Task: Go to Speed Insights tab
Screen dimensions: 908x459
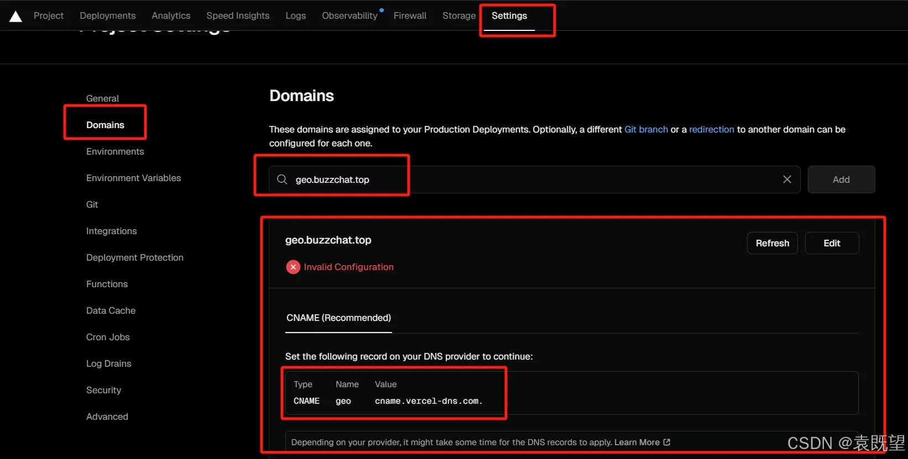Action: (238, 15)
